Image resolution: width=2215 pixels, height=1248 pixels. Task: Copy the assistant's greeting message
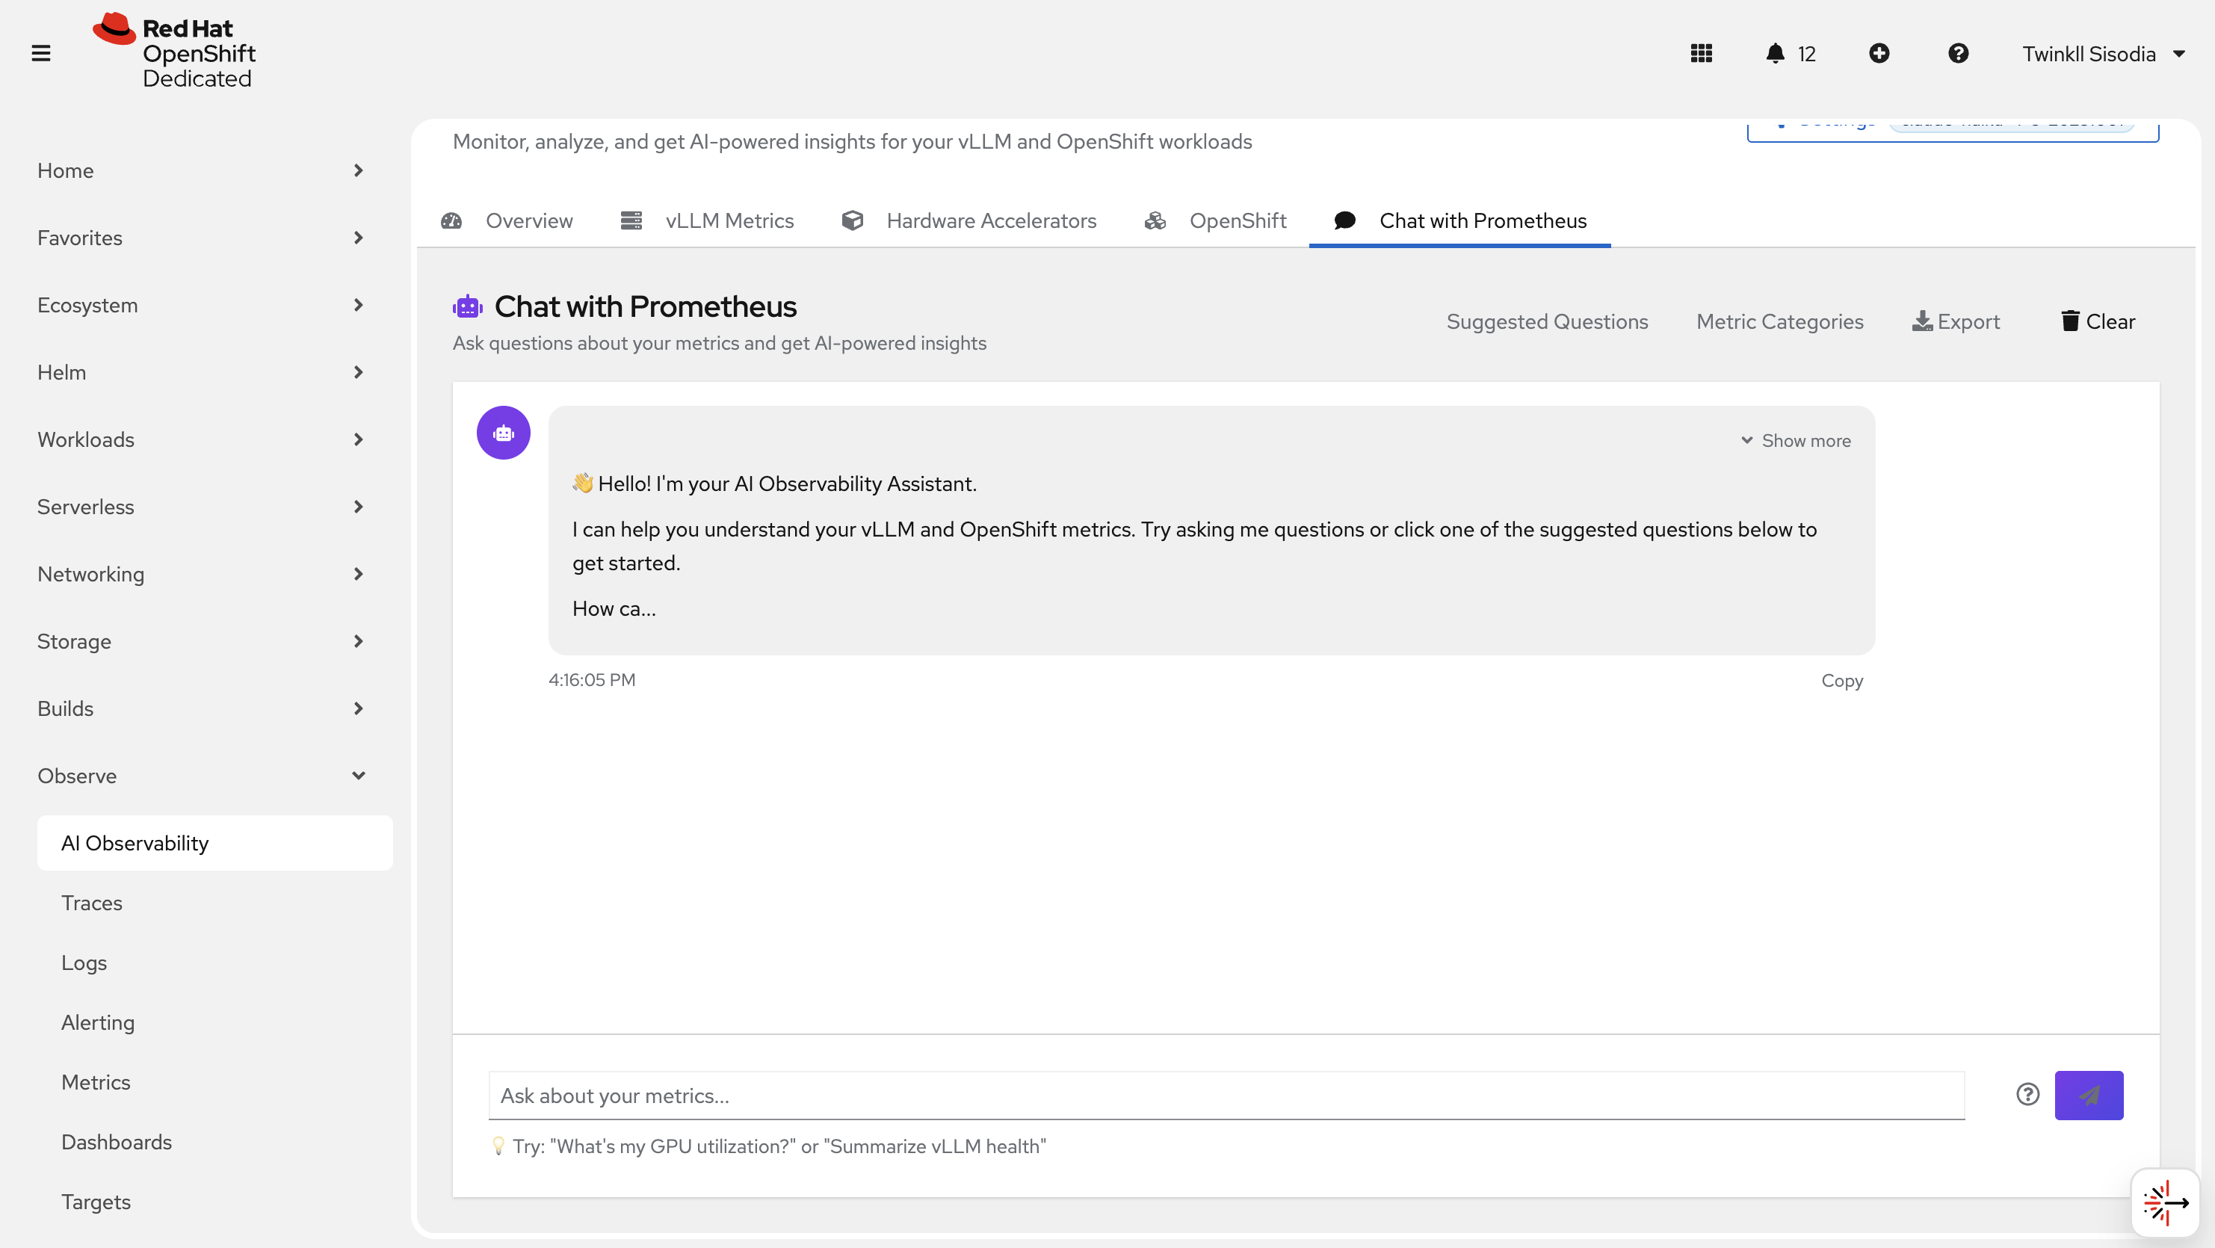click(x=1842, y=680)
